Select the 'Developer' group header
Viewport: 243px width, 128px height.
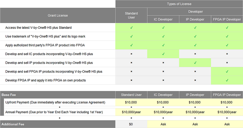coord(195,12)
